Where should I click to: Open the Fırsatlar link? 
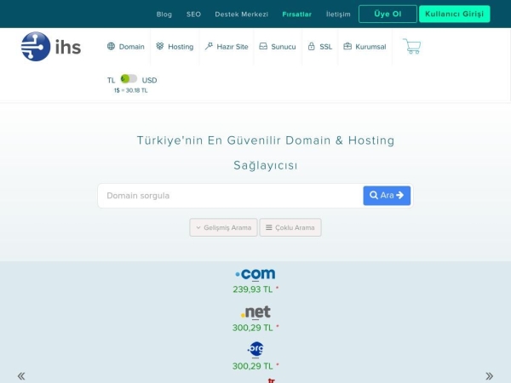(297, 14)
